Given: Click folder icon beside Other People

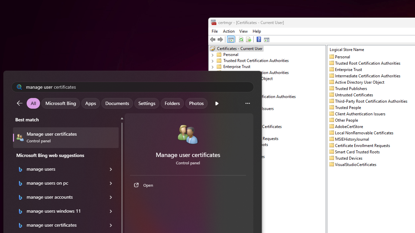Looking at the screenshot, I should click(332, 120).
